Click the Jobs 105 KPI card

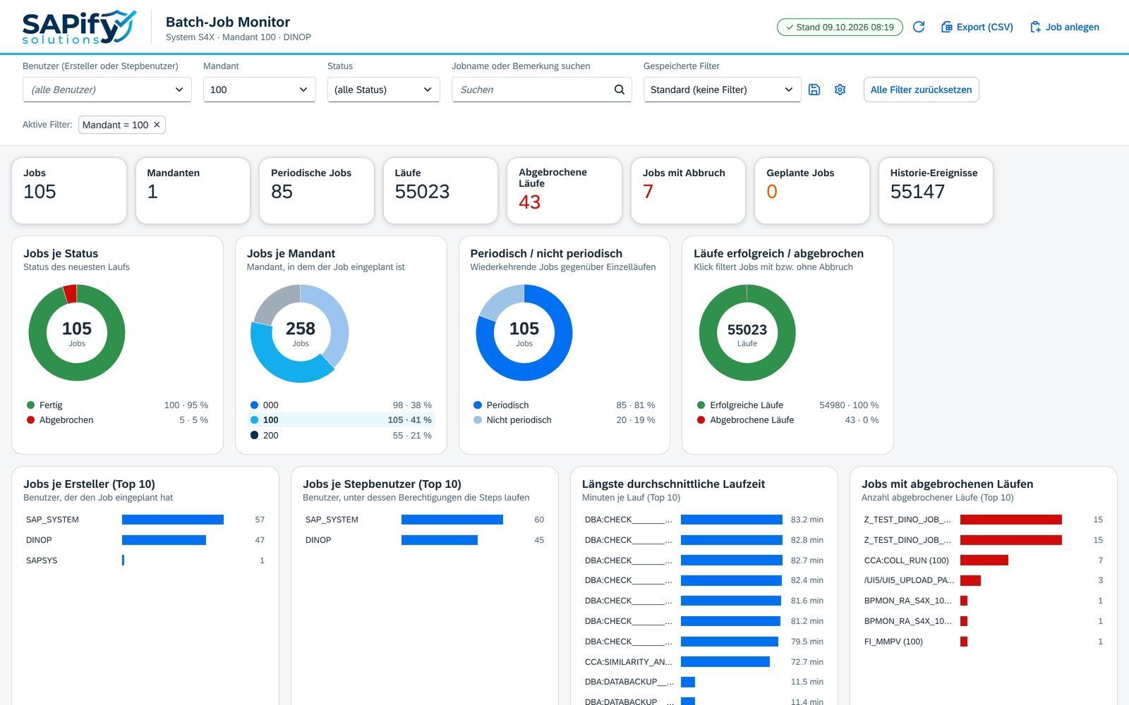pos(69,190)
